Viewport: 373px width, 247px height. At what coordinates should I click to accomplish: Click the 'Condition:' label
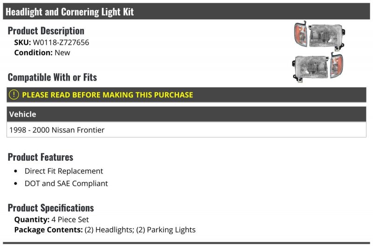33,53
